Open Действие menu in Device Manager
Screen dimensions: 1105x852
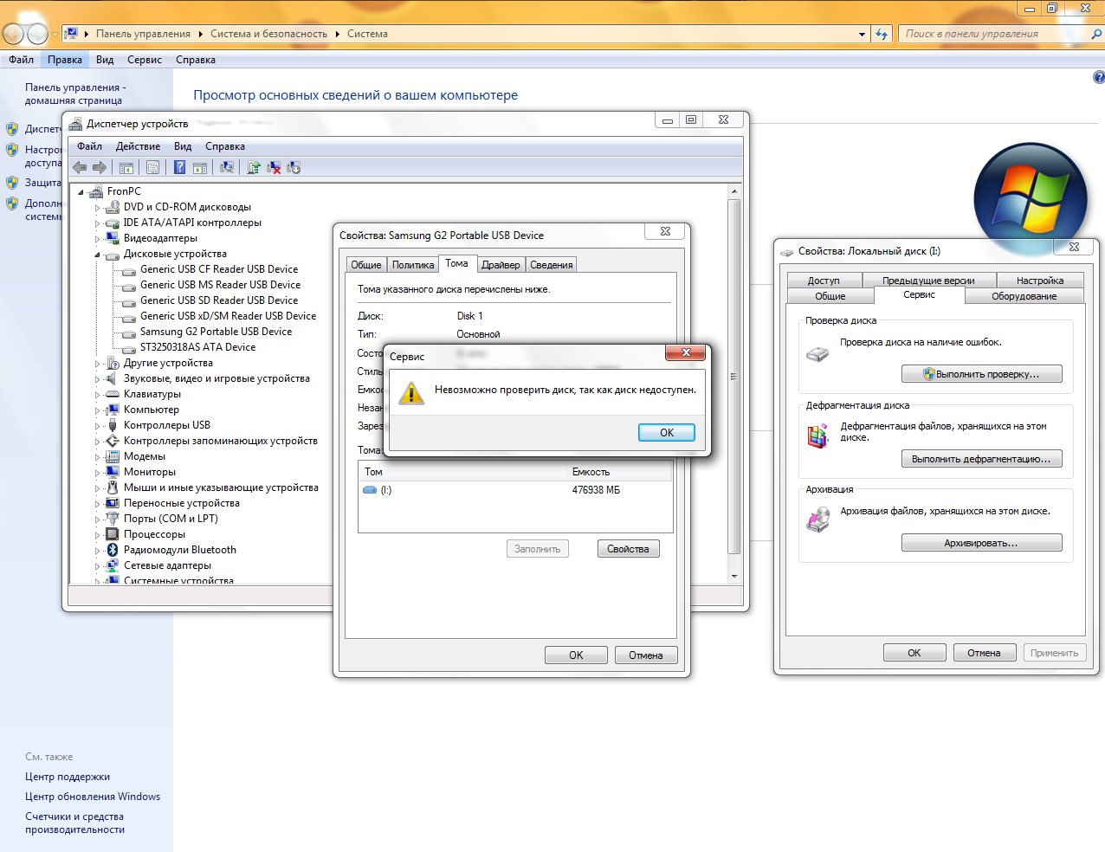click(138, 146)
